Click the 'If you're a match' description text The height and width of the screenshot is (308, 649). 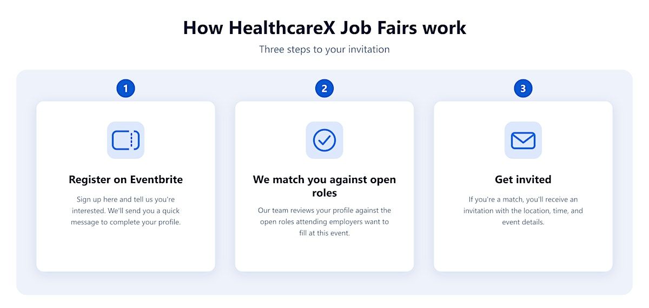(x=523, y=211)
